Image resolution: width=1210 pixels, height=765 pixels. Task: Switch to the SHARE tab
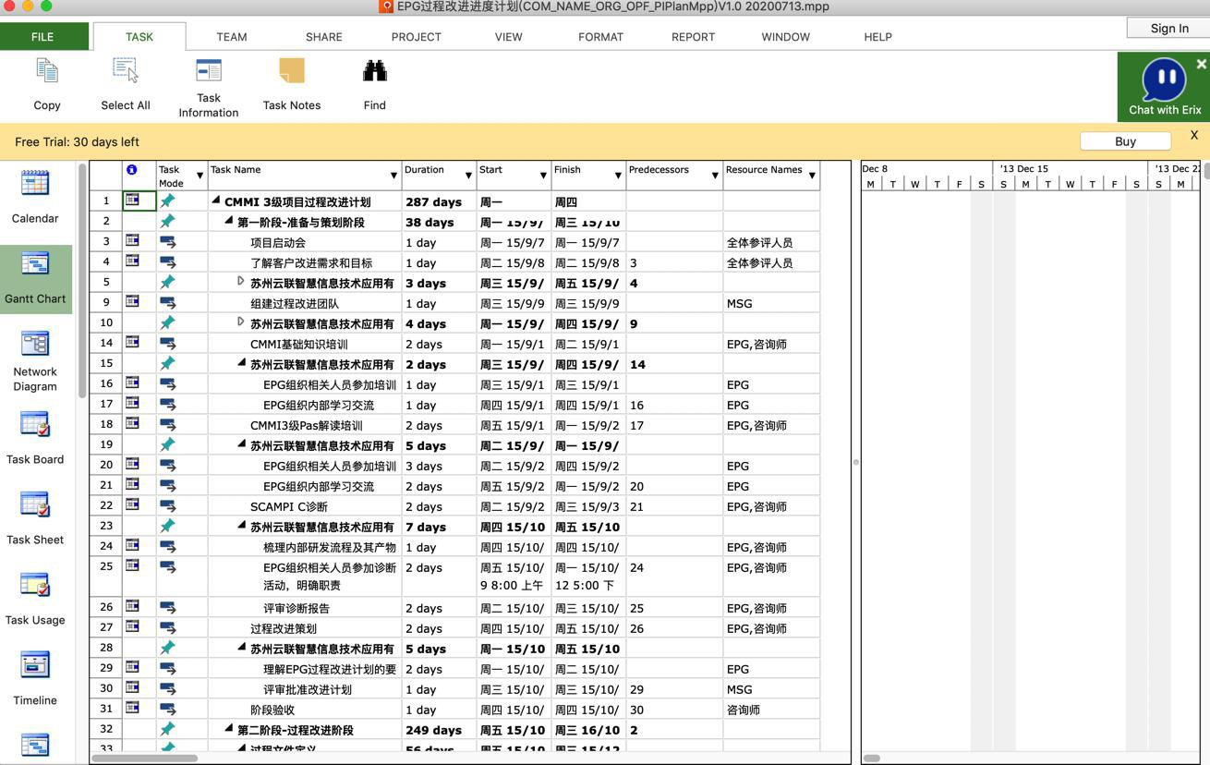(x=323, y=37)
